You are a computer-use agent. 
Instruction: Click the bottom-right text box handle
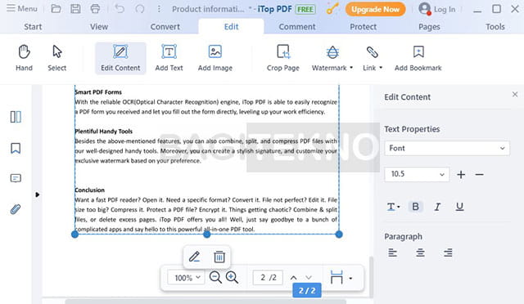(x=339, y=235)
